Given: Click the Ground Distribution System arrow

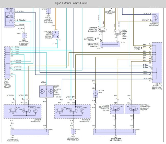Looking at the screenshot, I should [95, 39].
